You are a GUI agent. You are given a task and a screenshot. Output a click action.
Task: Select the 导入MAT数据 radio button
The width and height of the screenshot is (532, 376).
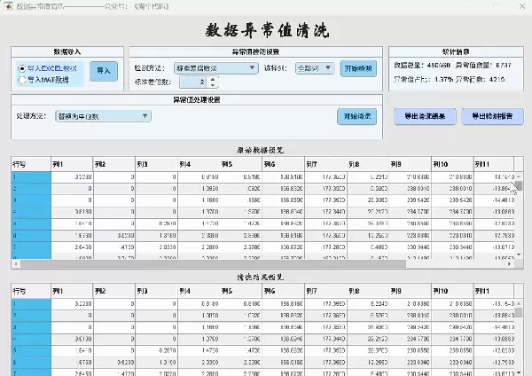[x=23, y=80]
